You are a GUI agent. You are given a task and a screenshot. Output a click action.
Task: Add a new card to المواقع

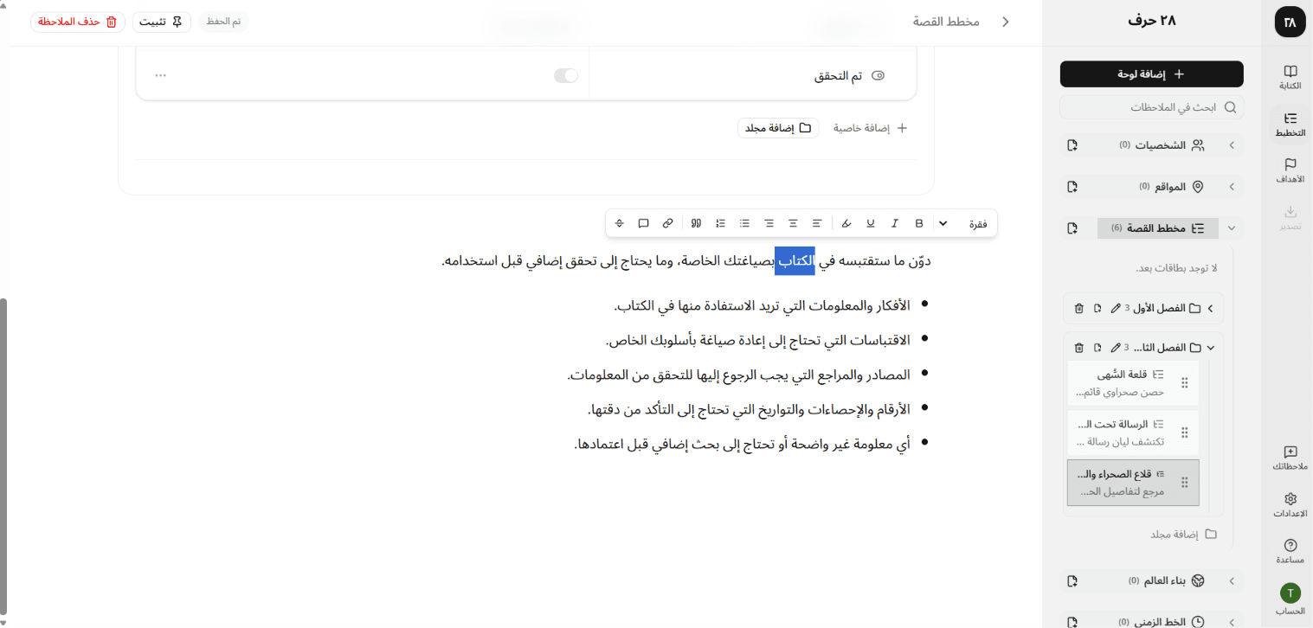[x=1072, y=187]
